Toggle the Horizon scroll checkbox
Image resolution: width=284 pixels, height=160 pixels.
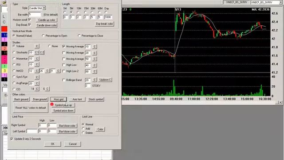[x=30, y=20]
